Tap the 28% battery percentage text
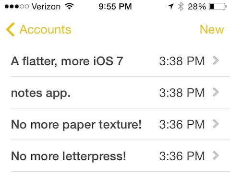 (197, 7)
